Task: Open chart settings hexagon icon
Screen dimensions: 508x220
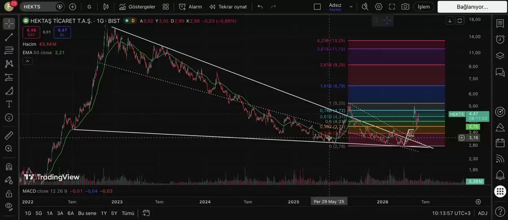Action: click(x=378, y=6)
